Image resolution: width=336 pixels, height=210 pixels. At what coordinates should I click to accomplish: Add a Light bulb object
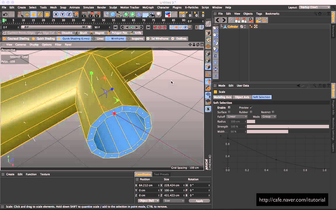[159, 14]
